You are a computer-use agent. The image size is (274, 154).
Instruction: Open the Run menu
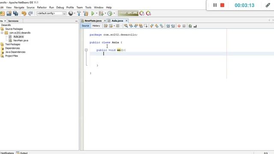tap(51, 8)
